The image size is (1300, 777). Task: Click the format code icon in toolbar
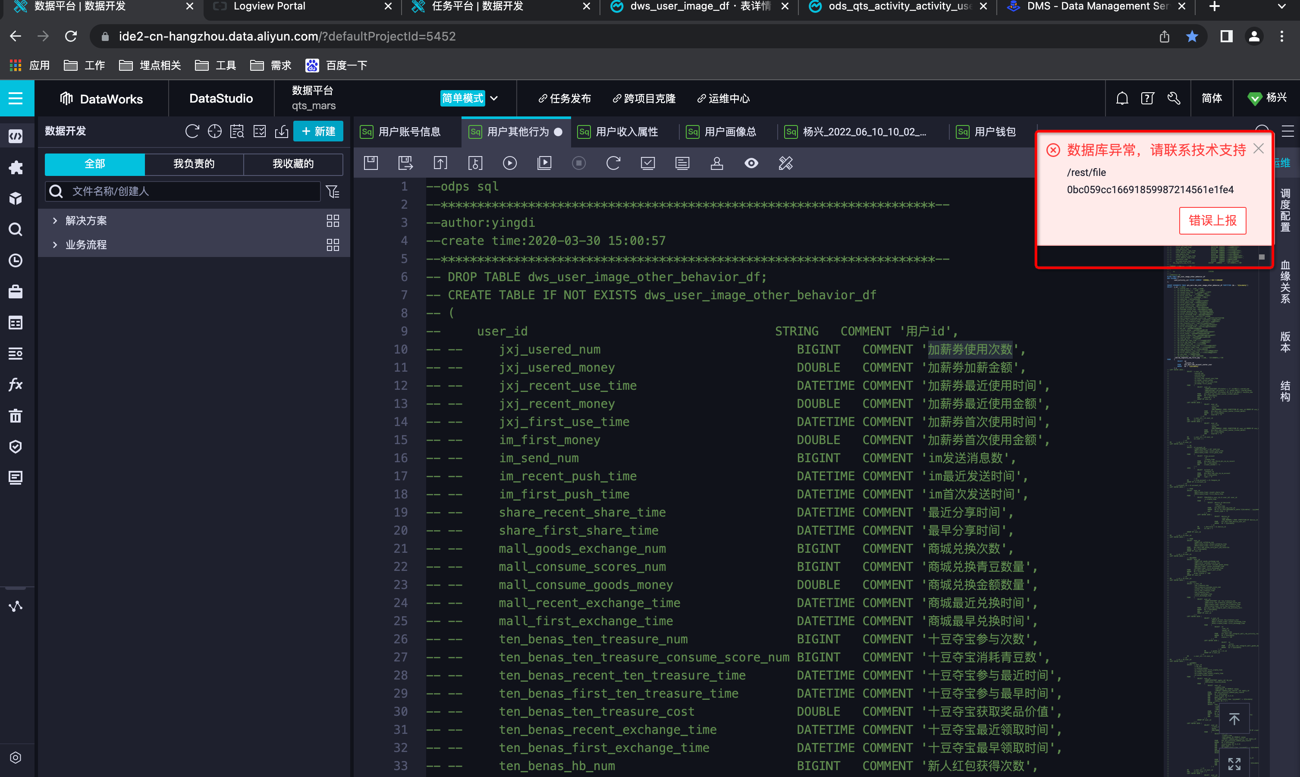tap(682, 163)
